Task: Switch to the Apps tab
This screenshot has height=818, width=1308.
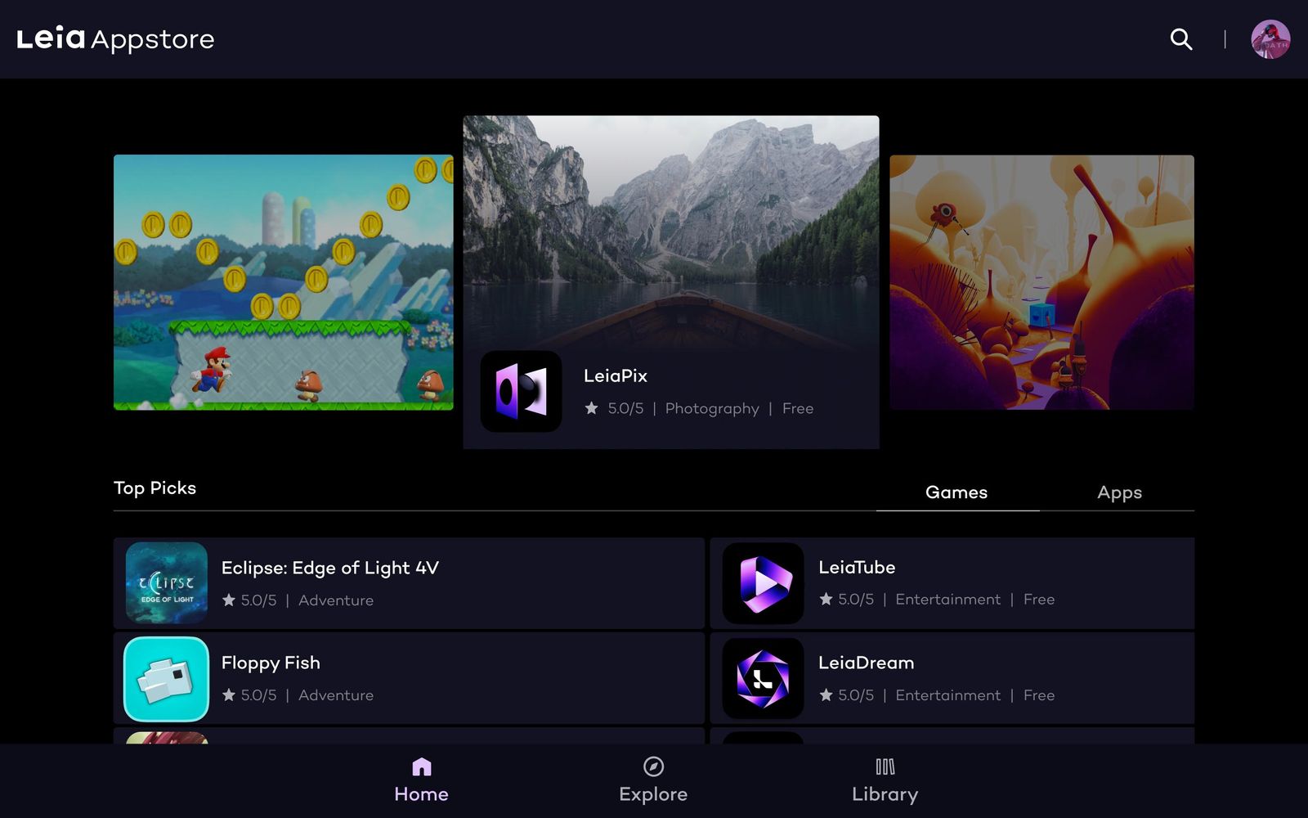Action: click(1119, 492)
